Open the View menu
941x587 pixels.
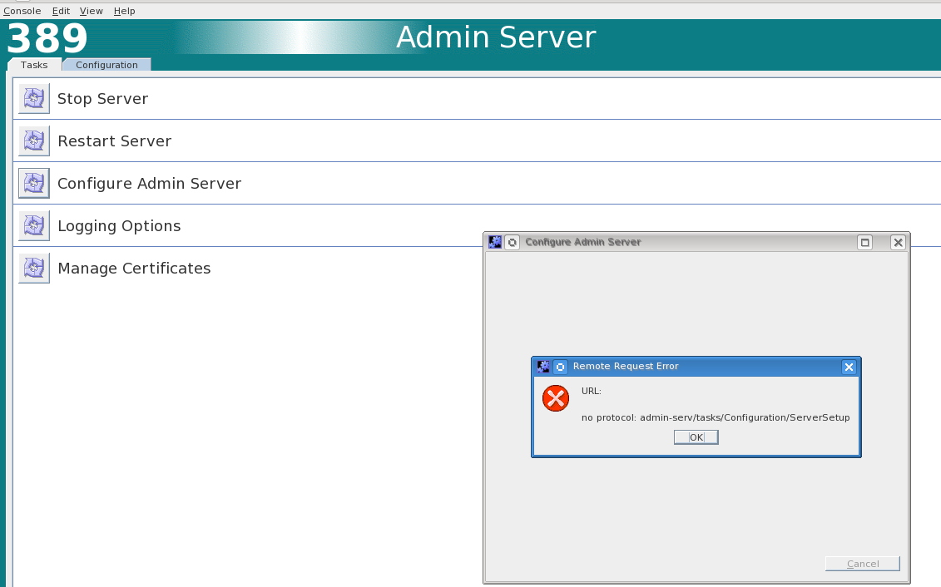click(92, 11)
